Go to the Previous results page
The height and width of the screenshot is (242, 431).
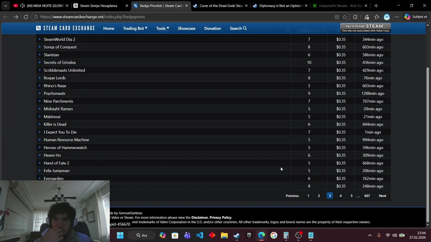coord(292,196)
